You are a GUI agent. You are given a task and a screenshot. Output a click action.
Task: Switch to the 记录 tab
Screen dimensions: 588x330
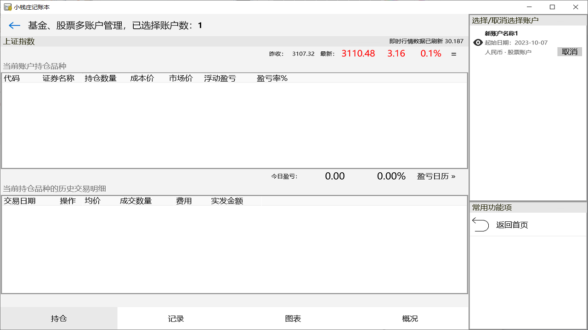175,318
